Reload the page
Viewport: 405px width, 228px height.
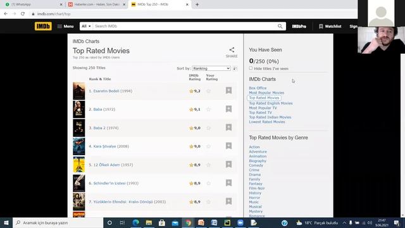pos(23,14)
